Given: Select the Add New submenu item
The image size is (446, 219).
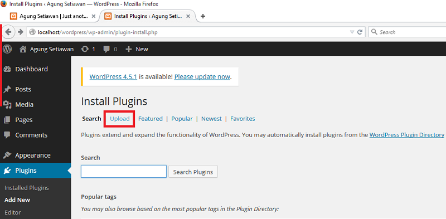Looking at the screenshot, I should point(17,200).
